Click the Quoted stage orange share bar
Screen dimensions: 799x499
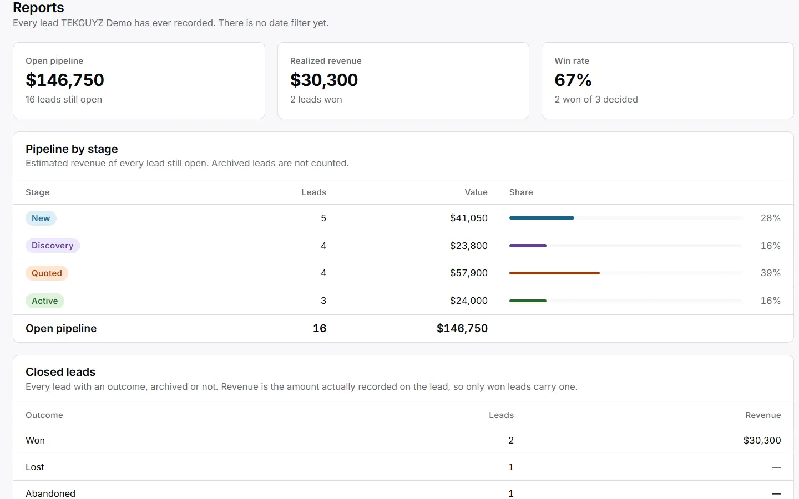pos(554,273)
